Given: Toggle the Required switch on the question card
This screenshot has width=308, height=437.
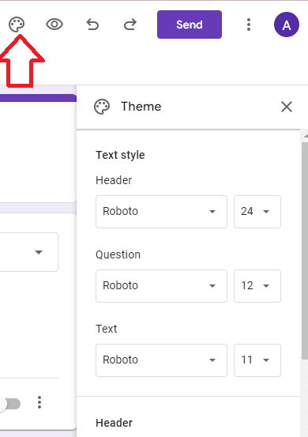Looking at the screenshot, I should [x=10, y=404].
